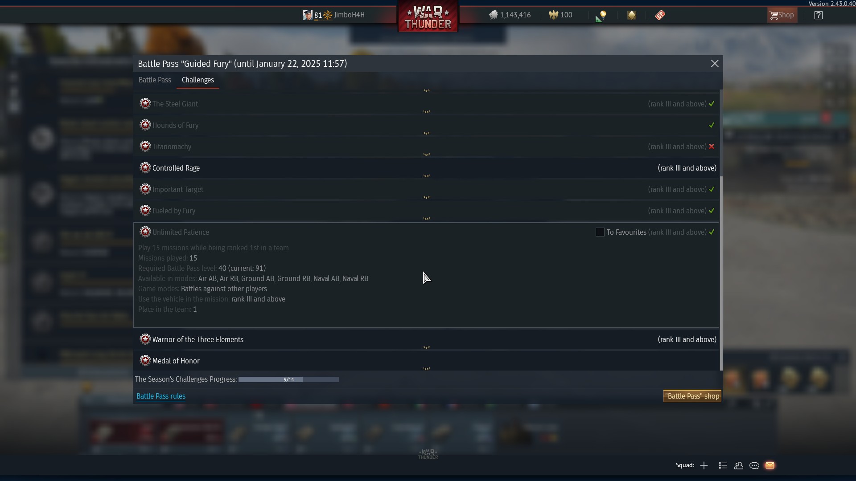Open the contacts friends icon
856x481 pixels.
739,465
